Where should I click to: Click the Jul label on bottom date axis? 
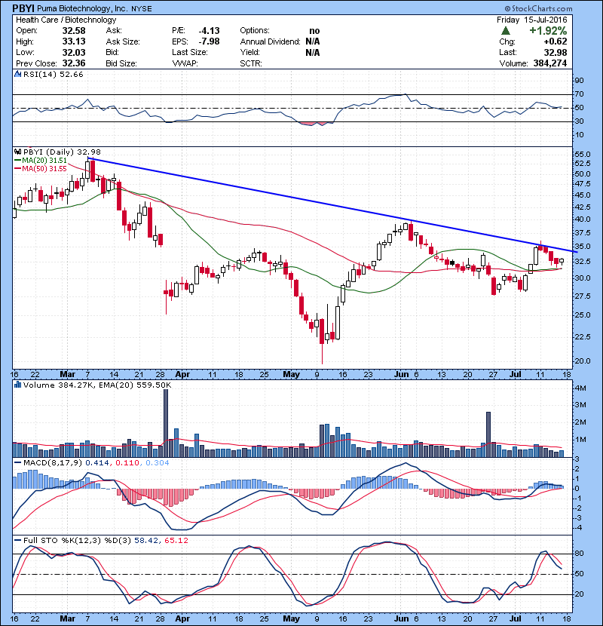[516, 618]
